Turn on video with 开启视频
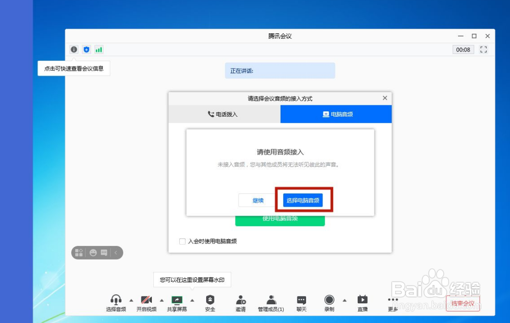 coord(146,303)
